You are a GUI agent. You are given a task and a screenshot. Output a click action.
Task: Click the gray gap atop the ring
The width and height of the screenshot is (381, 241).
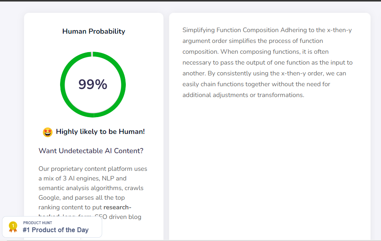(x=93, y=54)
